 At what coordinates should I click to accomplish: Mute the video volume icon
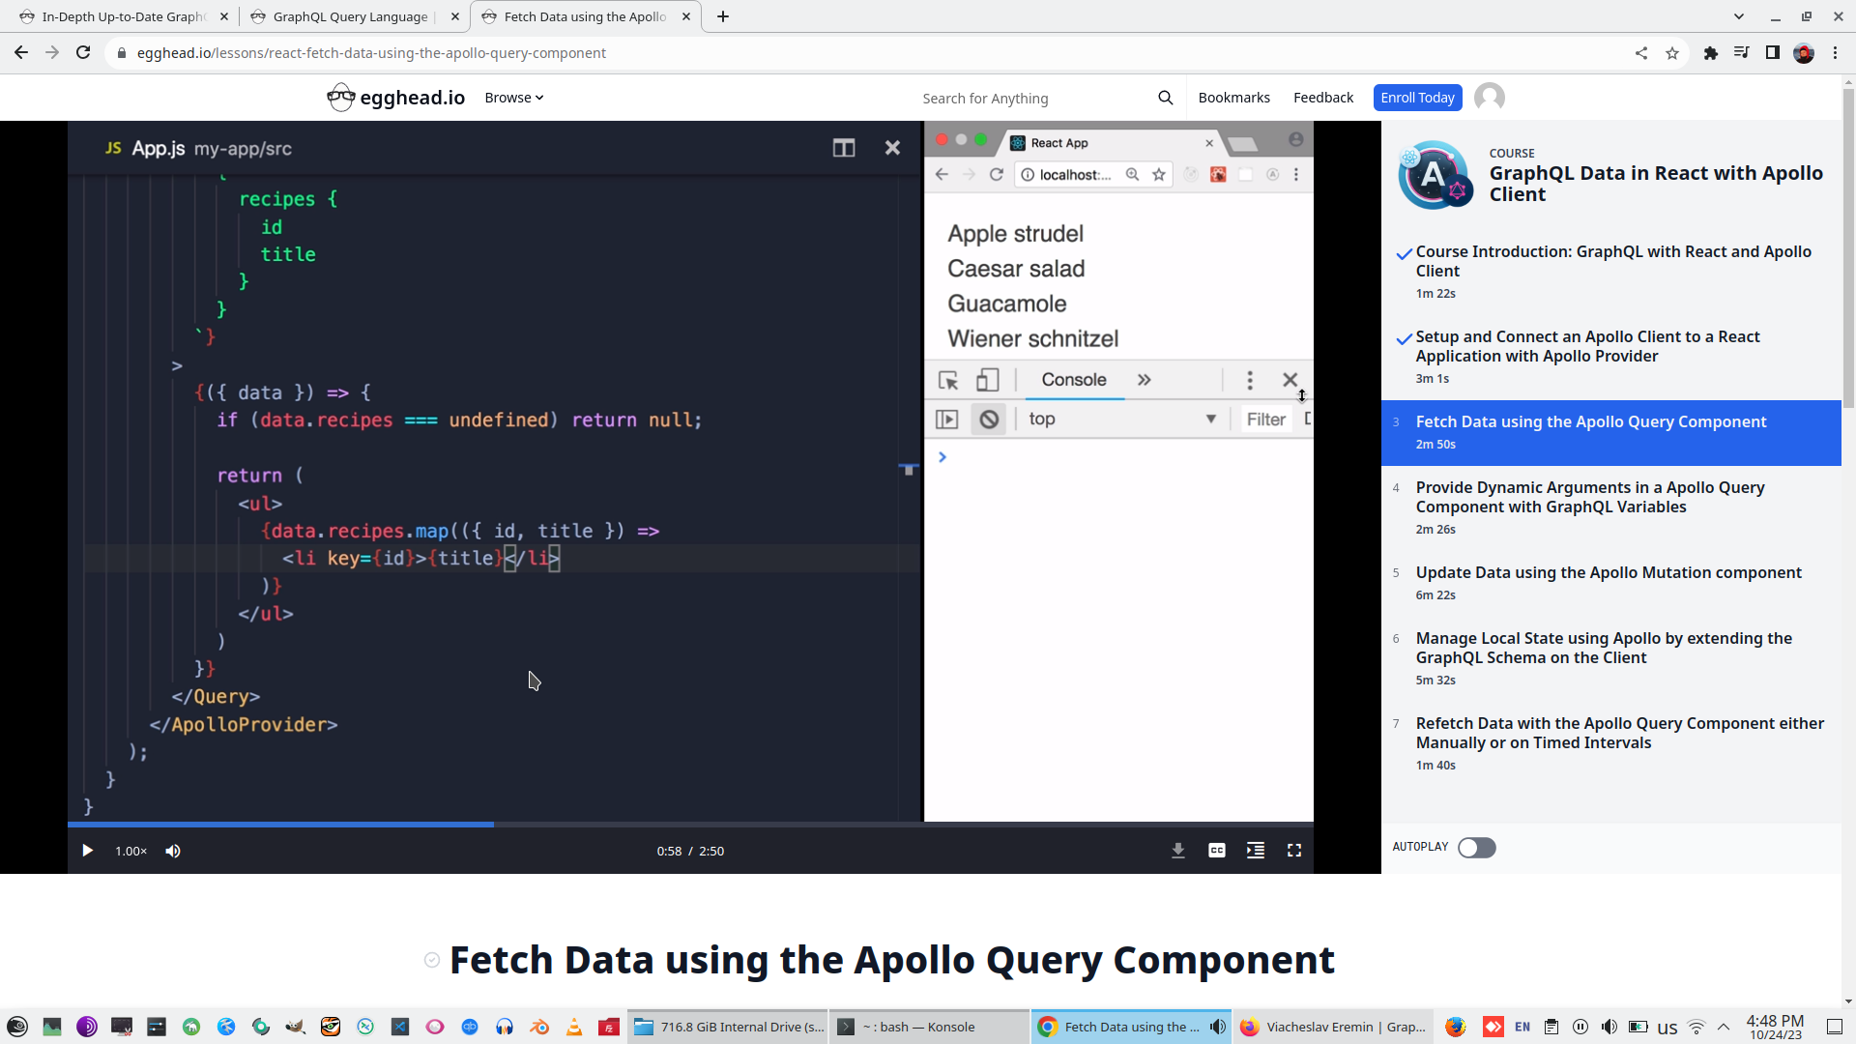pyautogui.click(x=173, y=851)
